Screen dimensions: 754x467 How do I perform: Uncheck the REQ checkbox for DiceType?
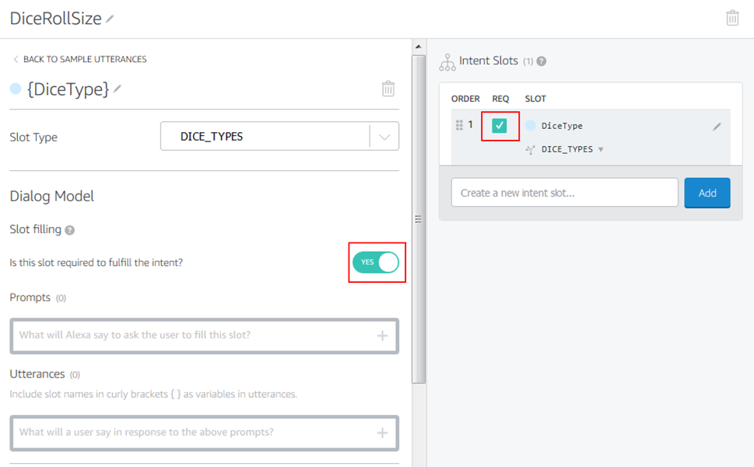click(500, 125)
